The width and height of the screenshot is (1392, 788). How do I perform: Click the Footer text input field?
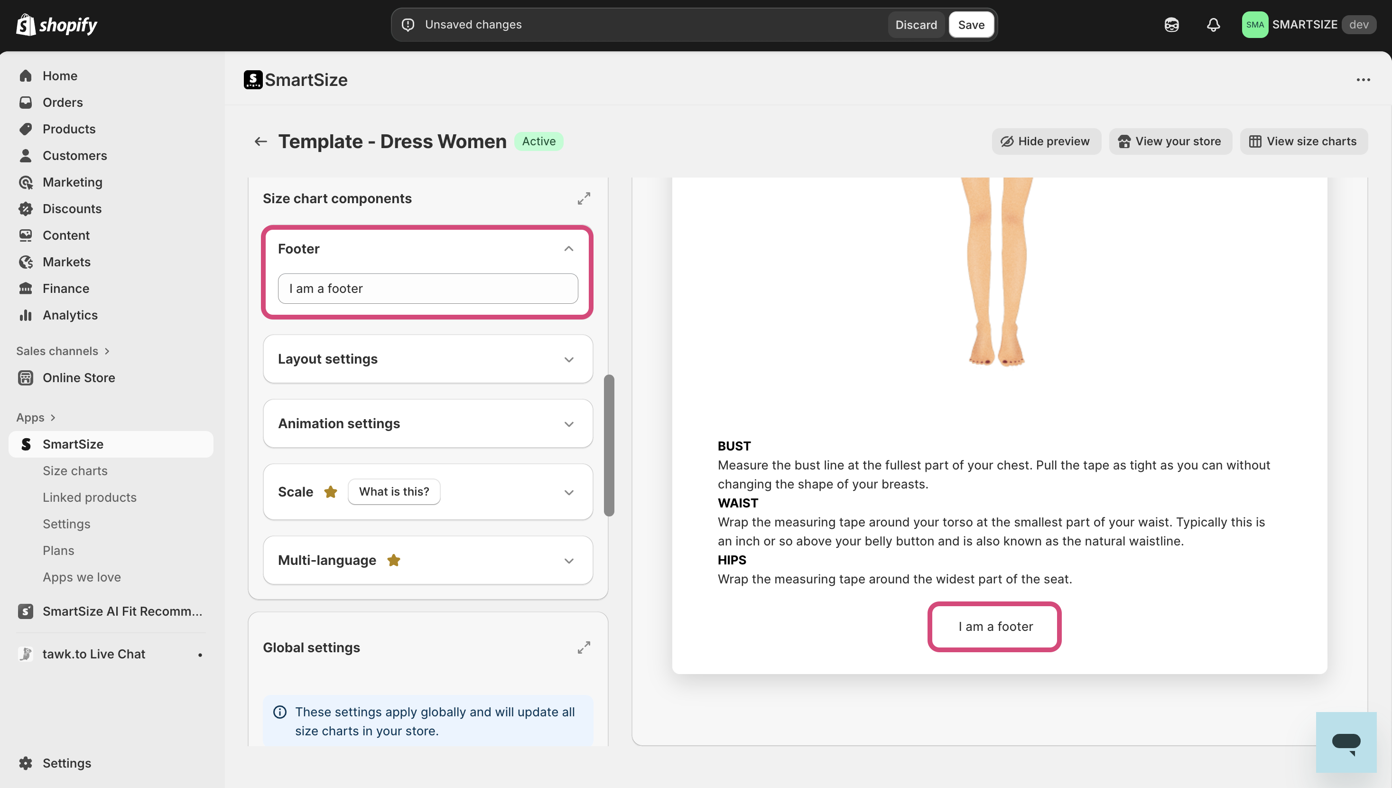427,289
